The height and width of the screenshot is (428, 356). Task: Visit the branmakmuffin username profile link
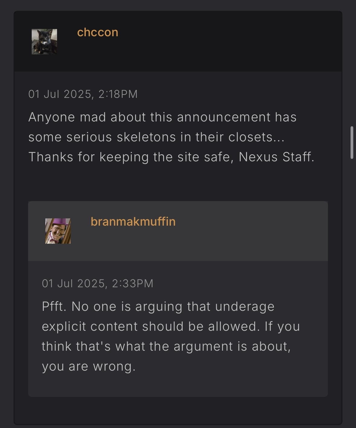pyautogui.click(x=133, y=221)
